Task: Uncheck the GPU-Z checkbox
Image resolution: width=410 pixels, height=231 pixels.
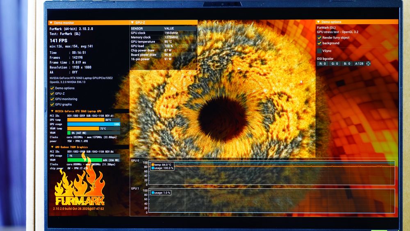Action: (52, 94)
